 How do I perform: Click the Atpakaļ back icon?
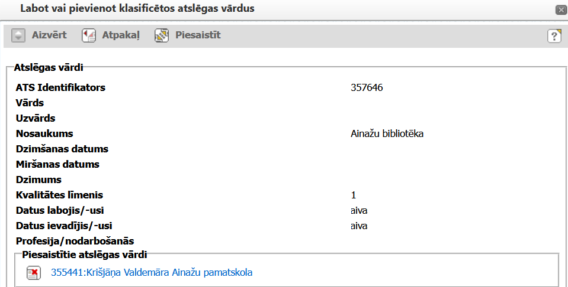coord(89,35)
